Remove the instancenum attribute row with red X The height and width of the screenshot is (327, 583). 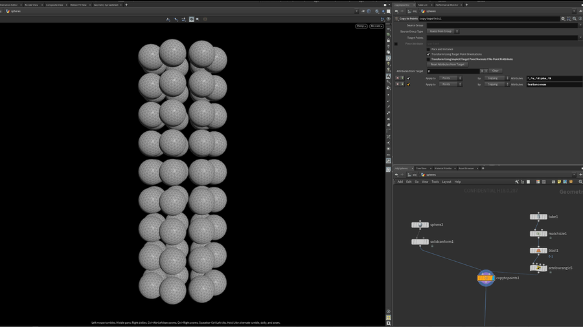(398, 84)
